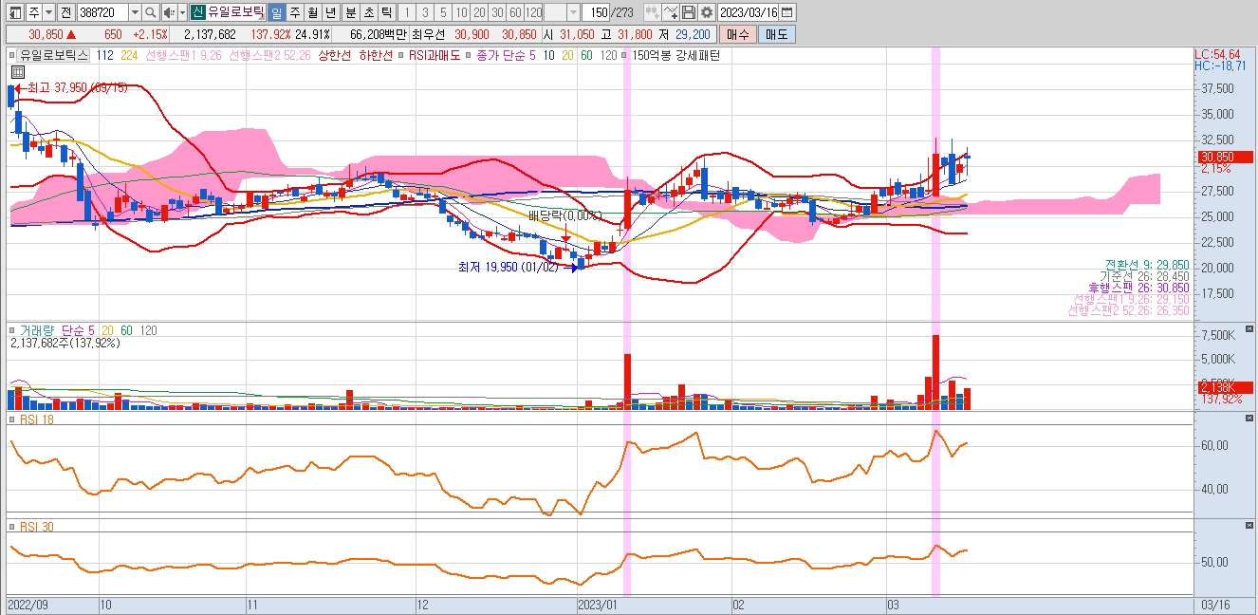The height and width of the screenshot is (615, 1258).
Task: Click the 거래량 volume legend label
Action: 36,329
